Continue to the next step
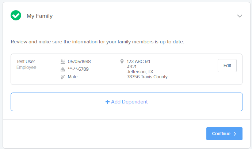The width and height of the screenshot is (252, 149). [x=224, y=134]
